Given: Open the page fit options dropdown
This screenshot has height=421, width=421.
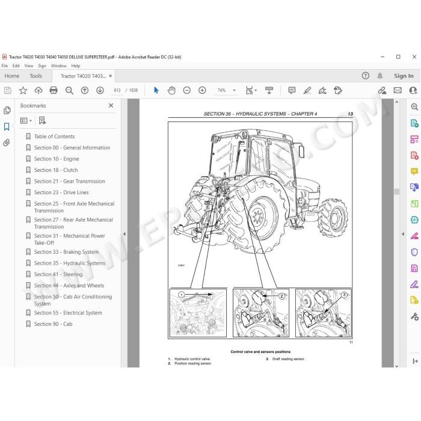Looking at the screenshot, I should coord(251,90).
